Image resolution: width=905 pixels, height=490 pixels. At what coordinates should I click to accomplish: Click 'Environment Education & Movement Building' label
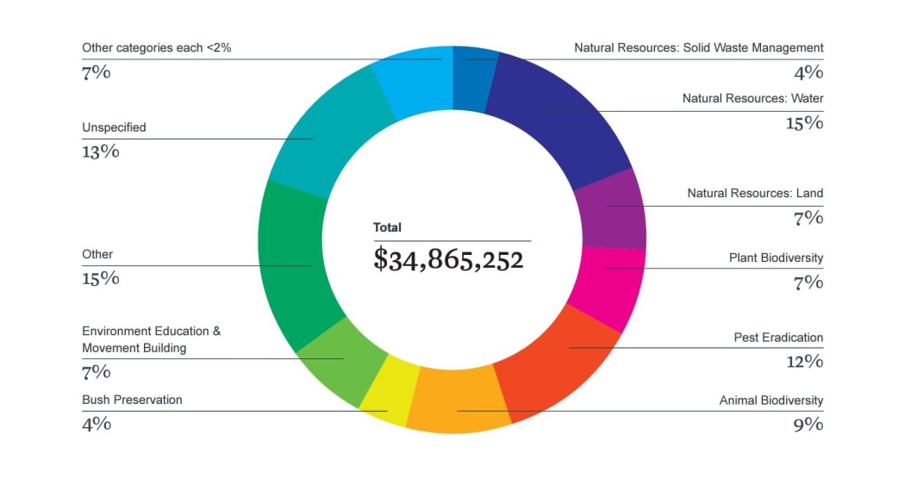pyautogui.click(x=151, y=339)
